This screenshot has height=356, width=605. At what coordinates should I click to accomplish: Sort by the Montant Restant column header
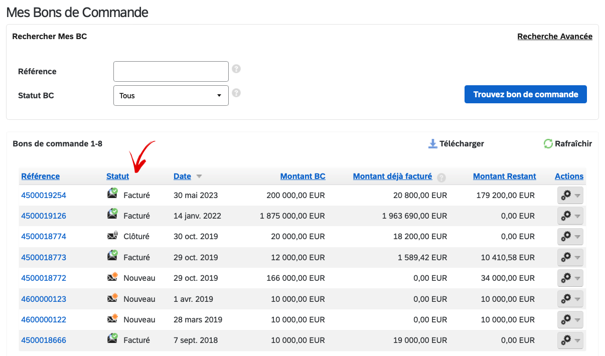[504, 176]
